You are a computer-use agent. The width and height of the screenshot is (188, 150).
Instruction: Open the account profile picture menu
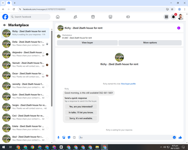180,17
